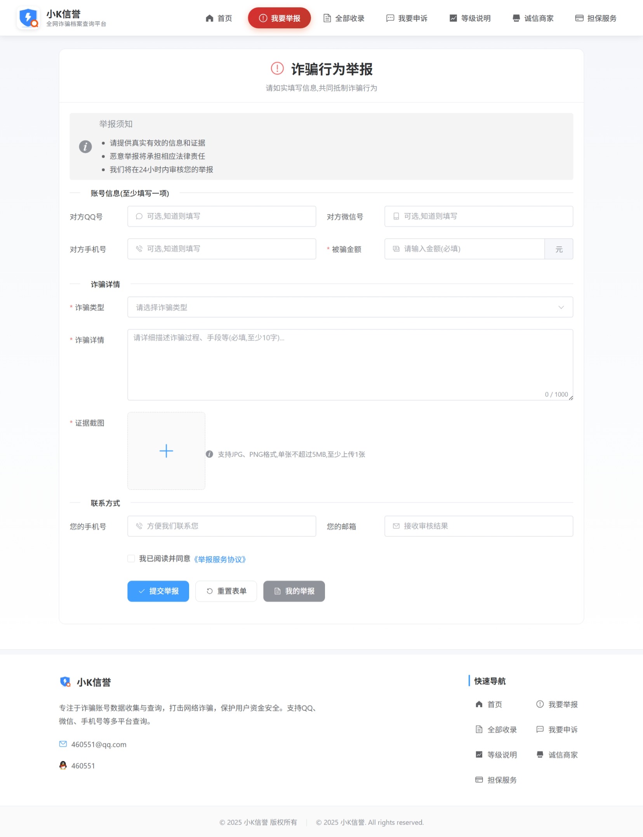Click the chevron arrow of 诈骗类型 select
643x837 pixels.
pyautogui.click(x=561, y=307)
